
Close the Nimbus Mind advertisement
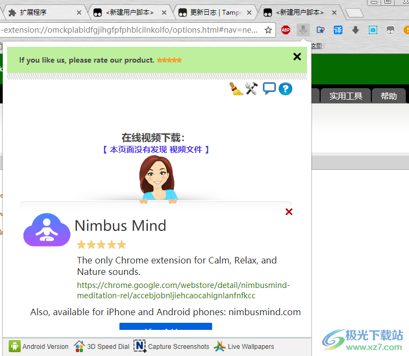289,212
